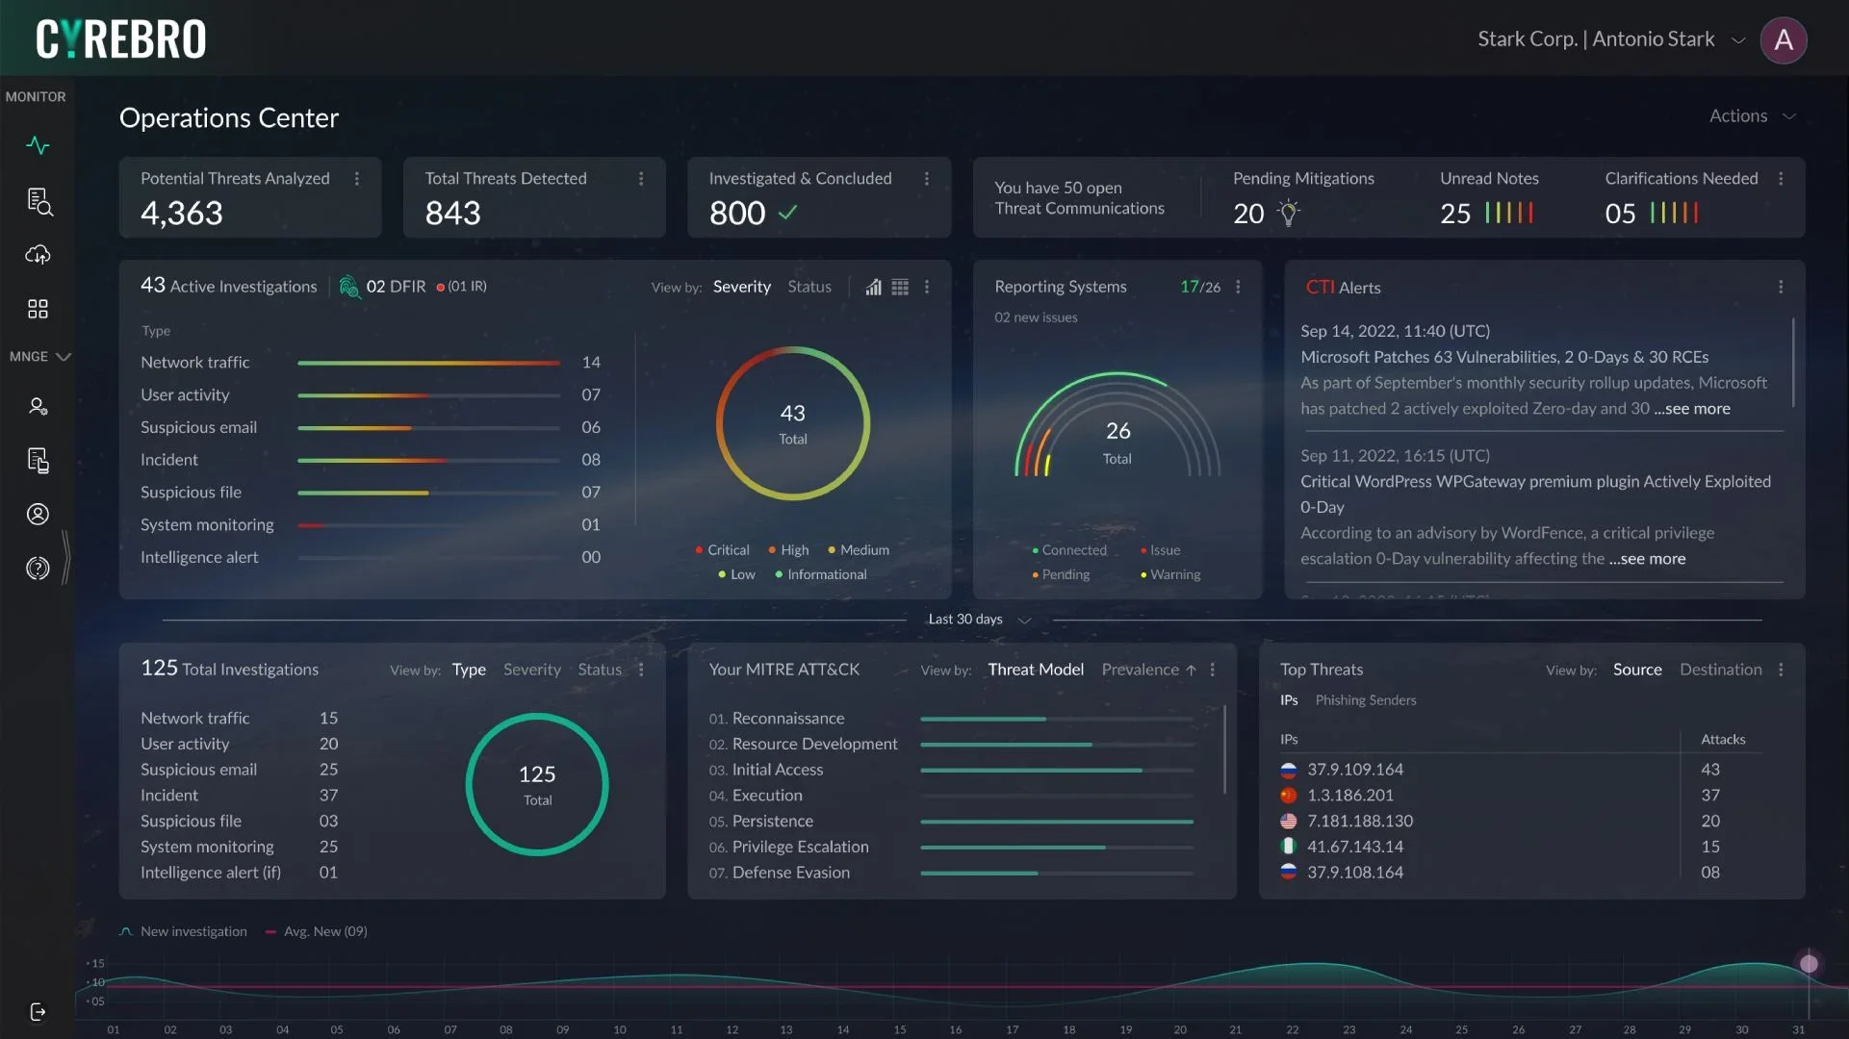Open the help circle sidebar icon

tap(38, 569)
